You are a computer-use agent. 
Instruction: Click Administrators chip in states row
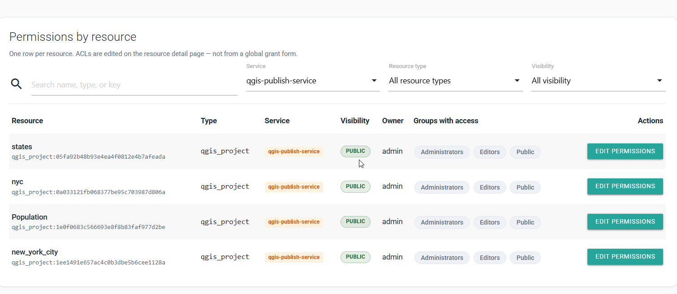tap(442, 152)
